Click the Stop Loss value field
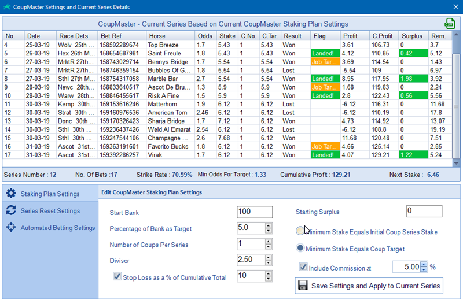 251,276
